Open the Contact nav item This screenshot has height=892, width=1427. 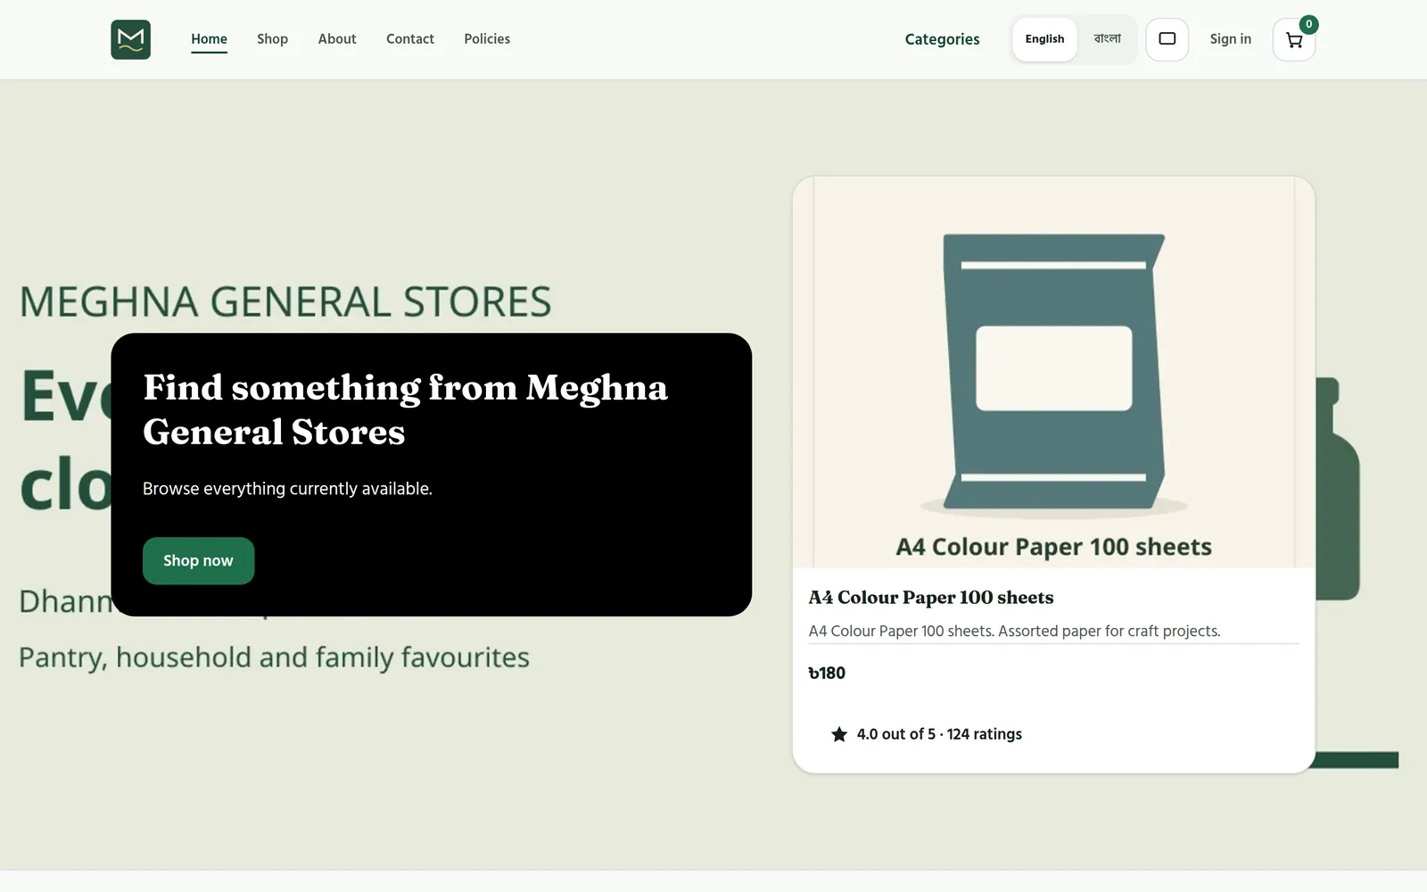click(x=410, y=39)
